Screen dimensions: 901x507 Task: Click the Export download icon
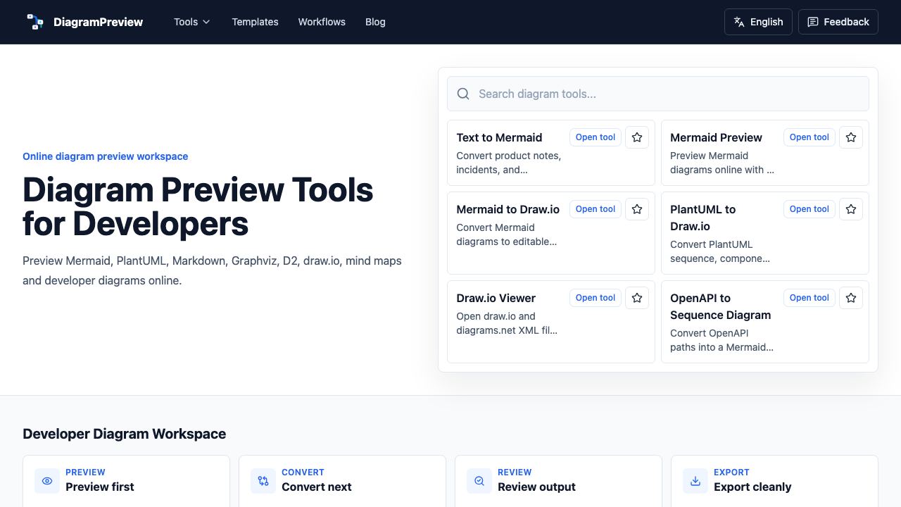(695, 481)
